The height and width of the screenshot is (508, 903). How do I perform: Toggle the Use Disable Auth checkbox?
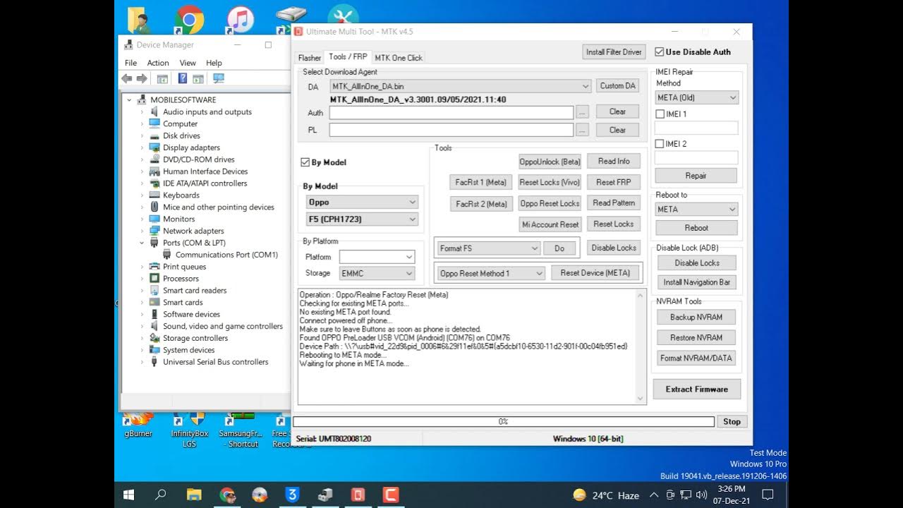click(660, 52)
